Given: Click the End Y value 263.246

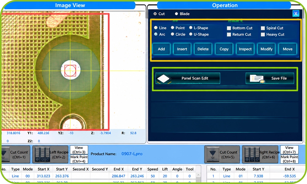Looking at the screenshot, I should pos(137,176).
